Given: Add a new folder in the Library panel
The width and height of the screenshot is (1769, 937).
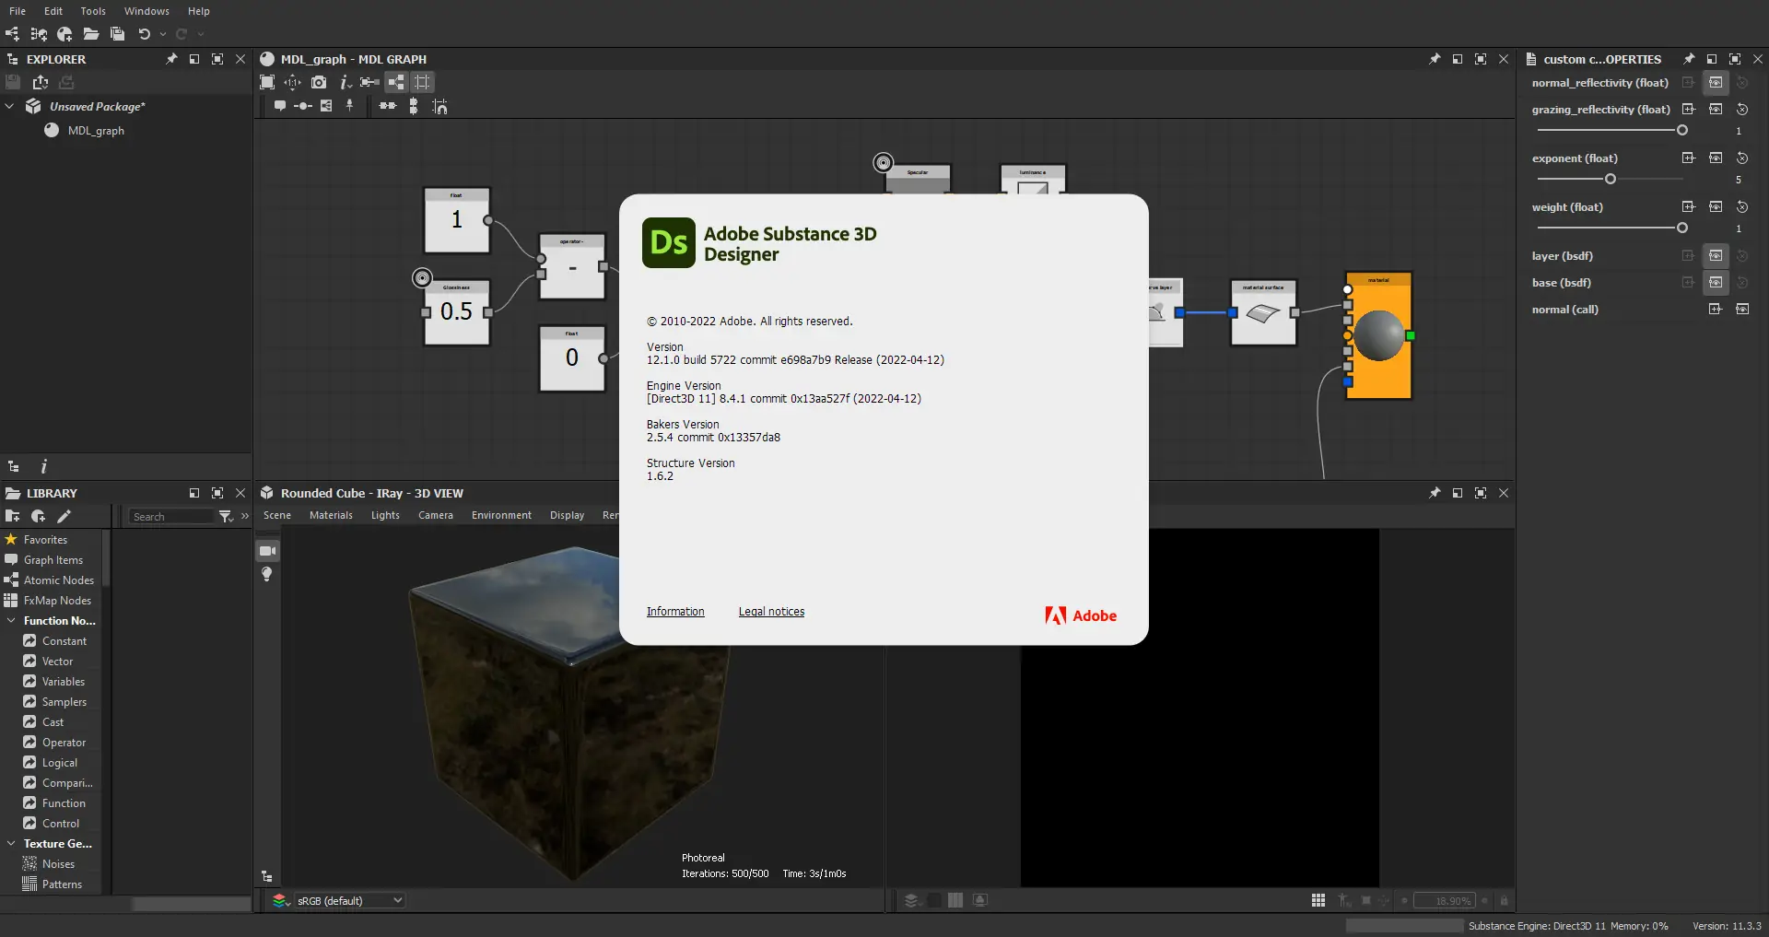Looking at the screenshot, I should [x=12, y=516].
